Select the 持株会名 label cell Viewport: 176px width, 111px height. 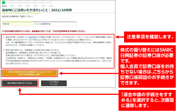pyautogui.click(x=18, y=24)
